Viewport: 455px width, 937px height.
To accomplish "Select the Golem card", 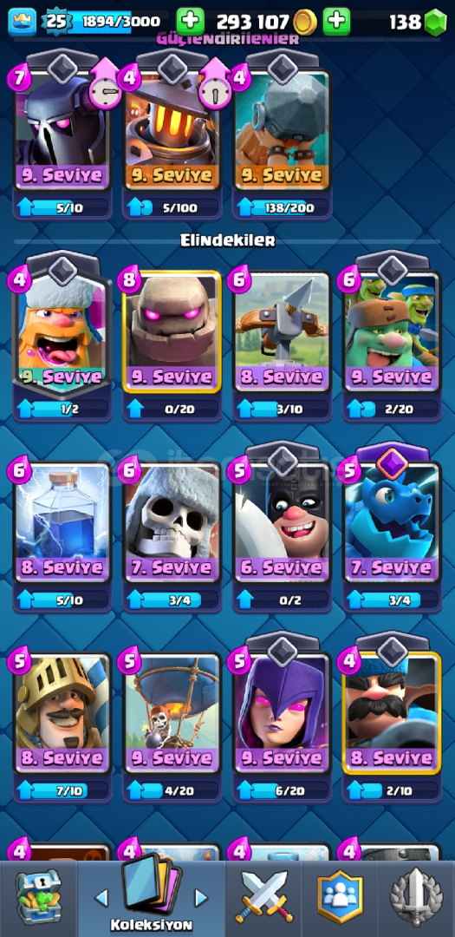I will pyautogui.click(x=172, y=331).
